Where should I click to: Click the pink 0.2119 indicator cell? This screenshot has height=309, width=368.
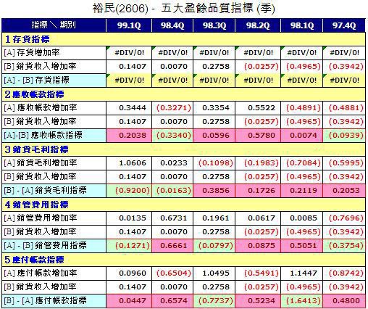pos(302,191)
